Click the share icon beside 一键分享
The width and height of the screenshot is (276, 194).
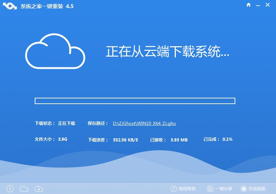[x=210, y=189]
